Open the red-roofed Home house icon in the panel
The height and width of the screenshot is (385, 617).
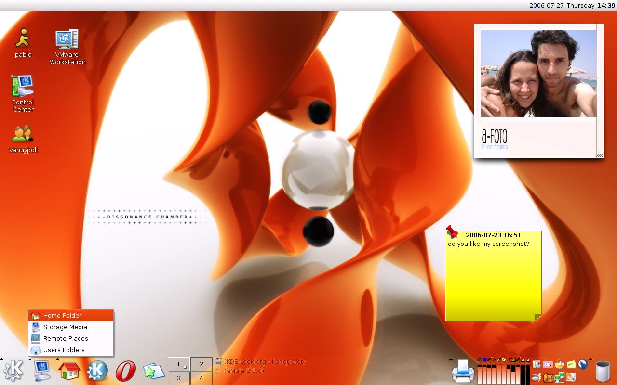[x=69, y=371]
